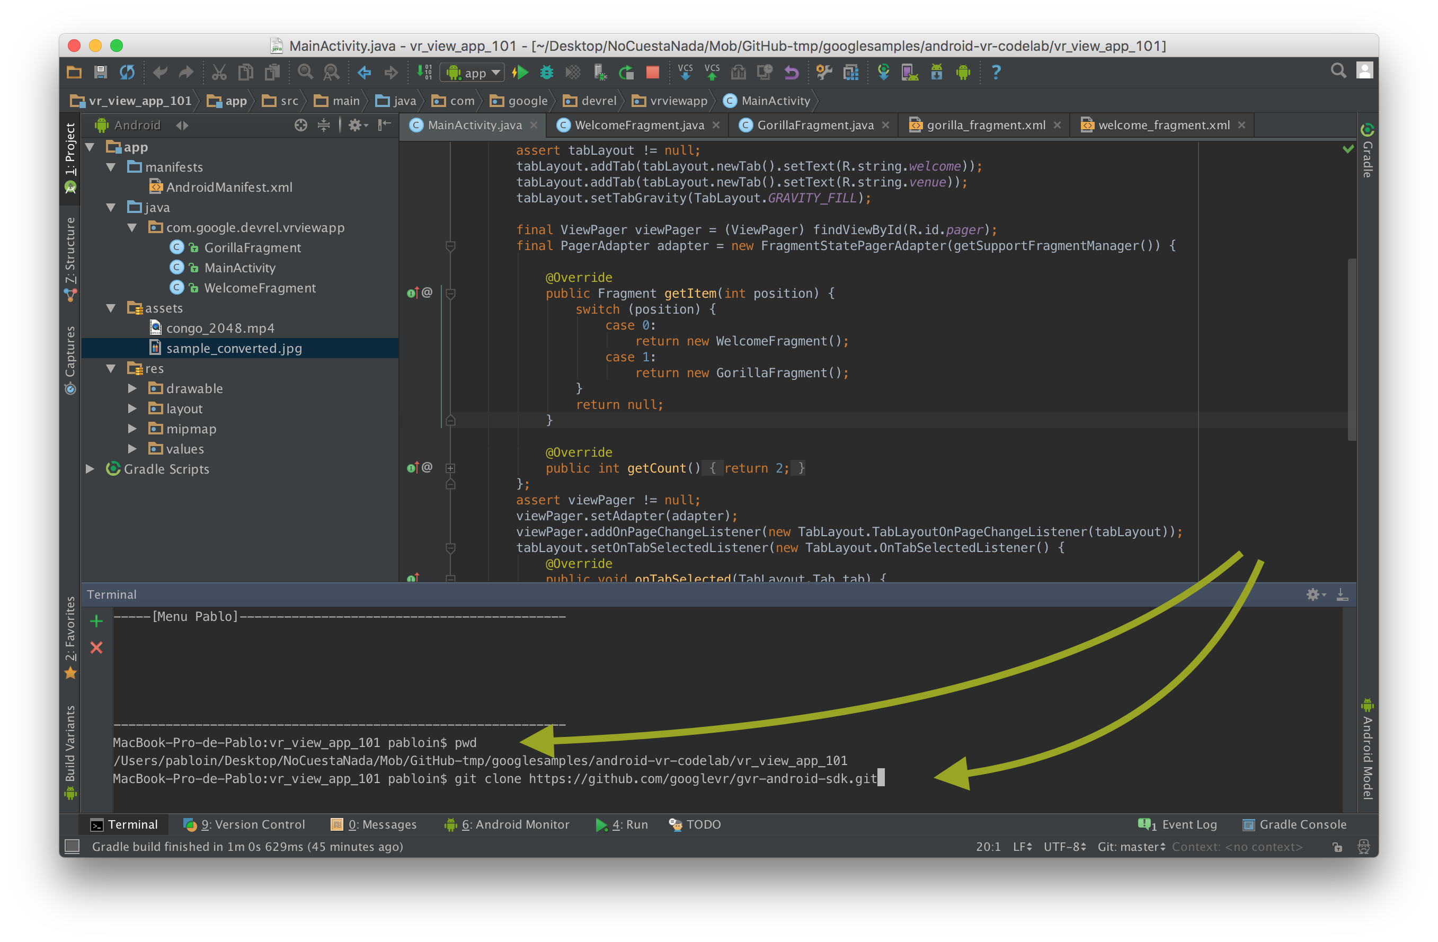Toggle the Captures side panel
This screenshot has width=1438, height=942.
pos(70,360)
